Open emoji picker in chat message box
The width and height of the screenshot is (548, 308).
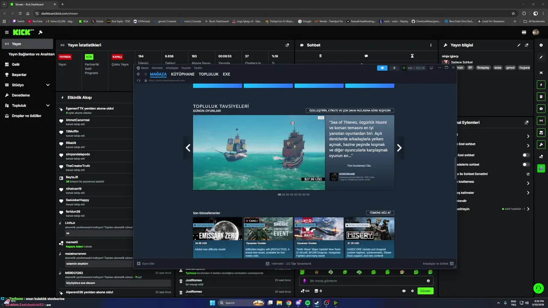pos(428,281)
